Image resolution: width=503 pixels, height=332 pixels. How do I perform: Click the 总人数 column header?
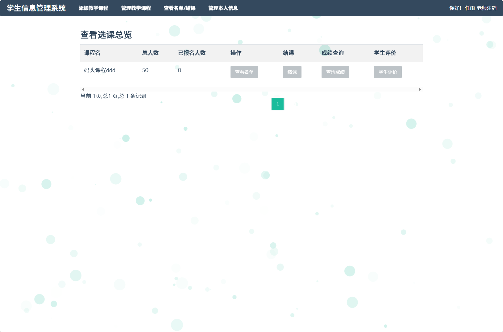coord(150,53)
